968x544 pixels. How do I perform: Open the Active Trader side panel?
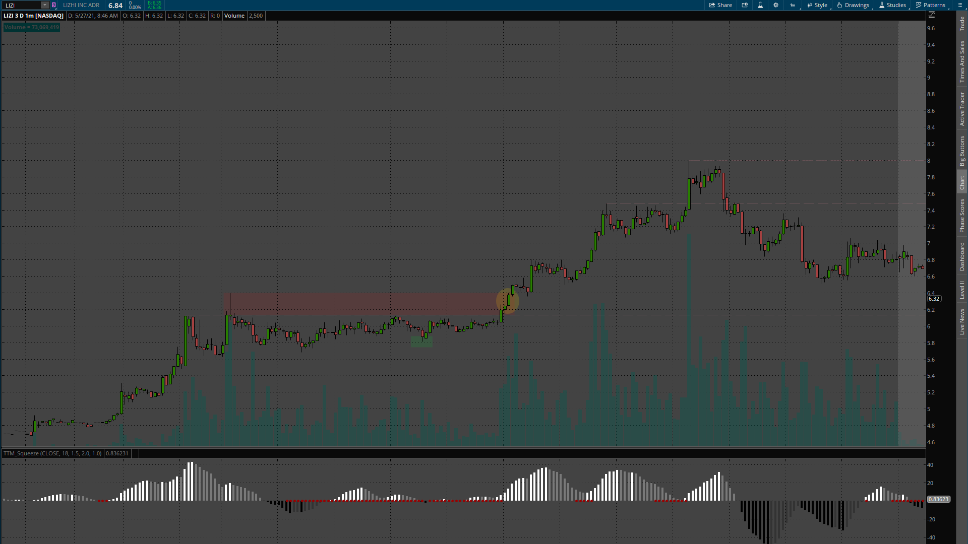pos(962,109)
